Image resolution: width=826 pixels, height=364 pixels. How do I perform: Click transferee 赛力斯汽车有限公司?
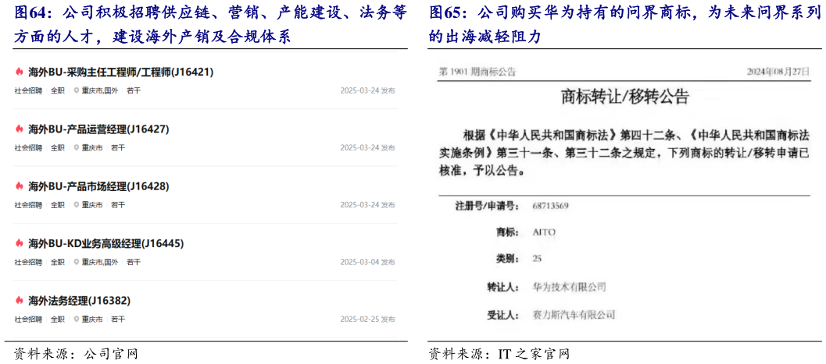[574, 315]
